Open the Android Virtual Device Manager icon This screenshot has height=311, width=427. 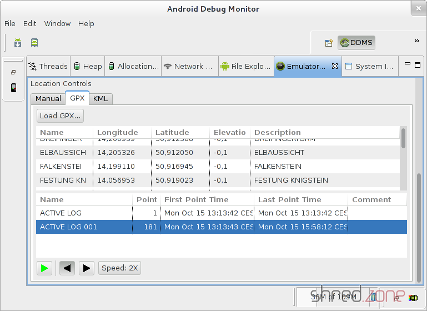(x=34, y=43)
